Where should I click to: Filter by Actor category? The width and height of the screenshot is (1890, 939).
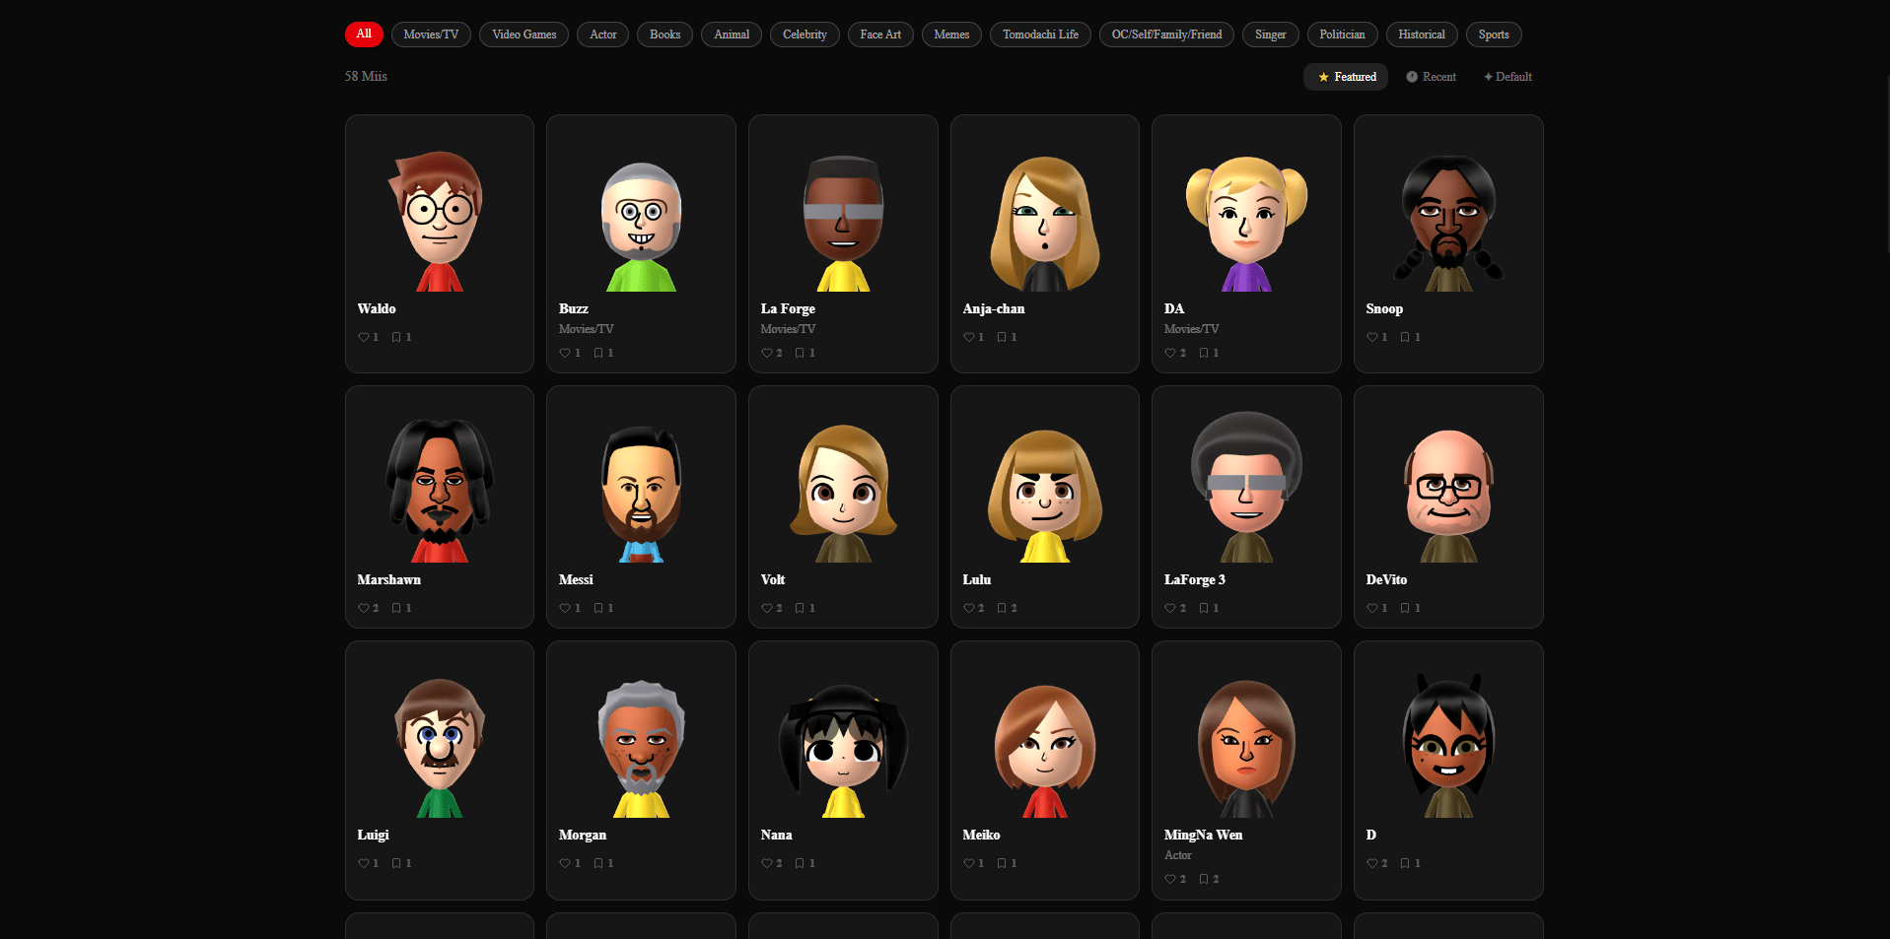pyautogui.click(x=603, y=34)
